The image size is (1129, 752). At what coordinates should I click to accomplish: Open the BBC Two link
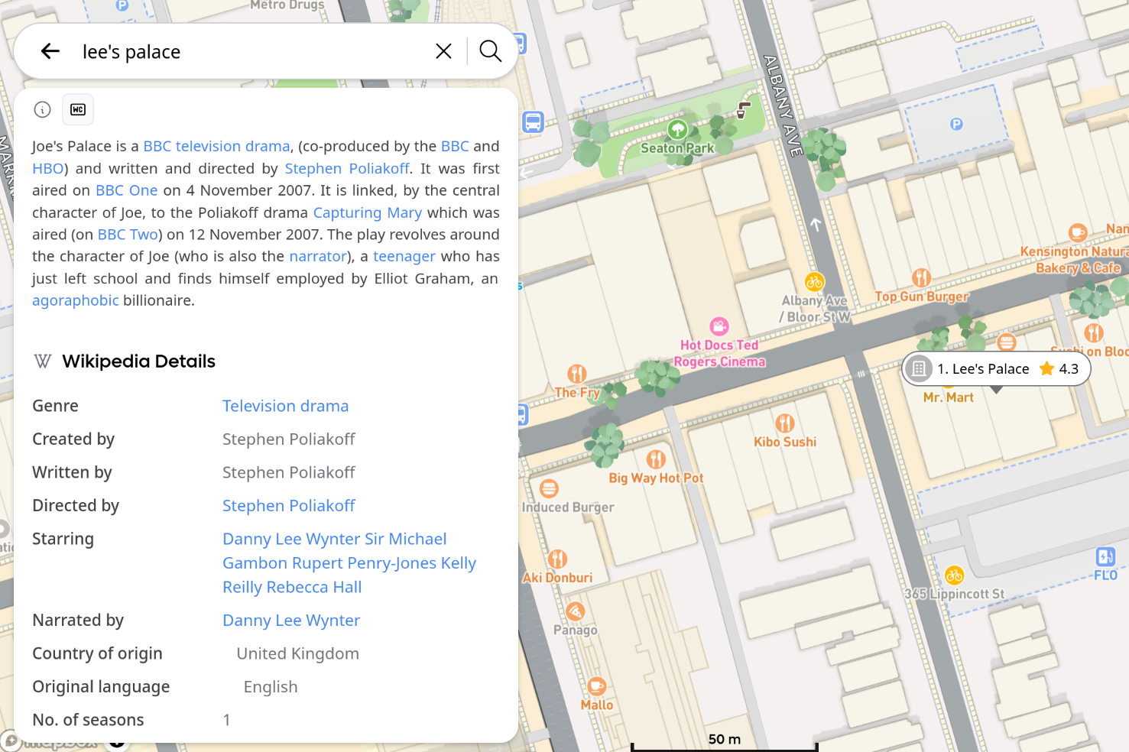point(128,235)
